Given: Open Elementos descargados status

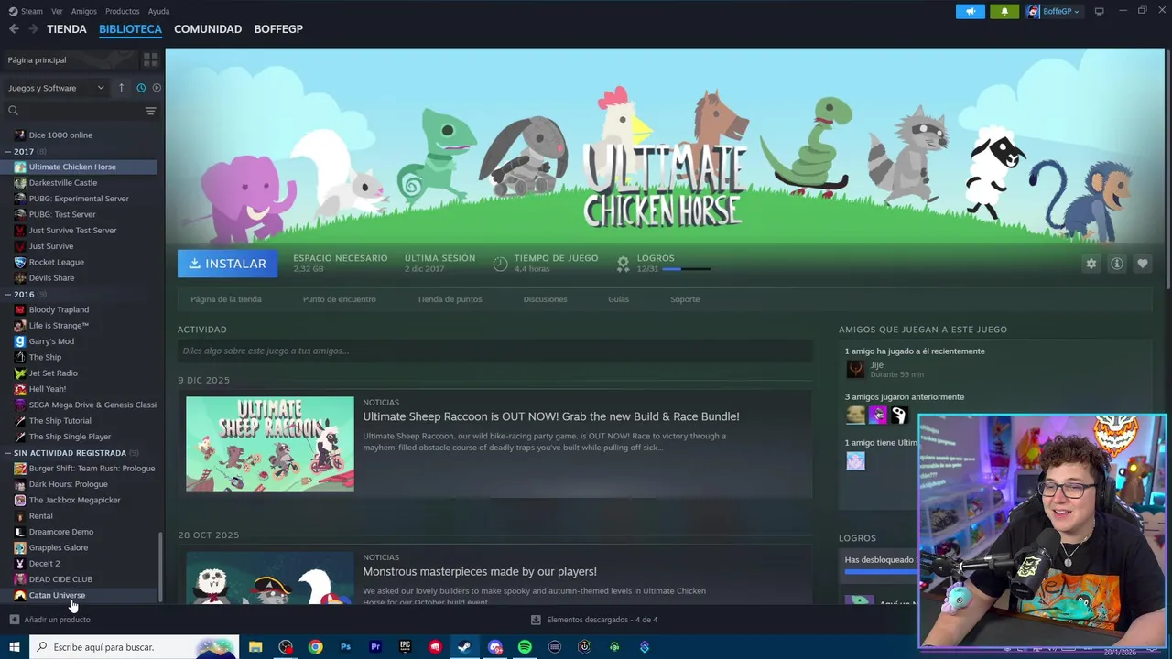Looking at the screenshot, I should coord(594,620).
